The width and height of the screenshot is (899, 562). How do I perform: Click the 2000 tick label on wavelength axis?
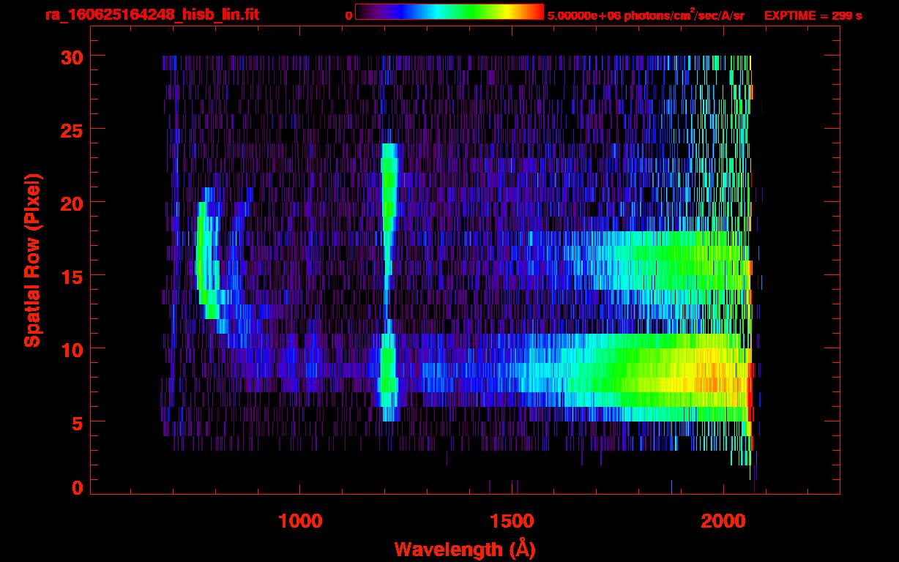[723, 521]
